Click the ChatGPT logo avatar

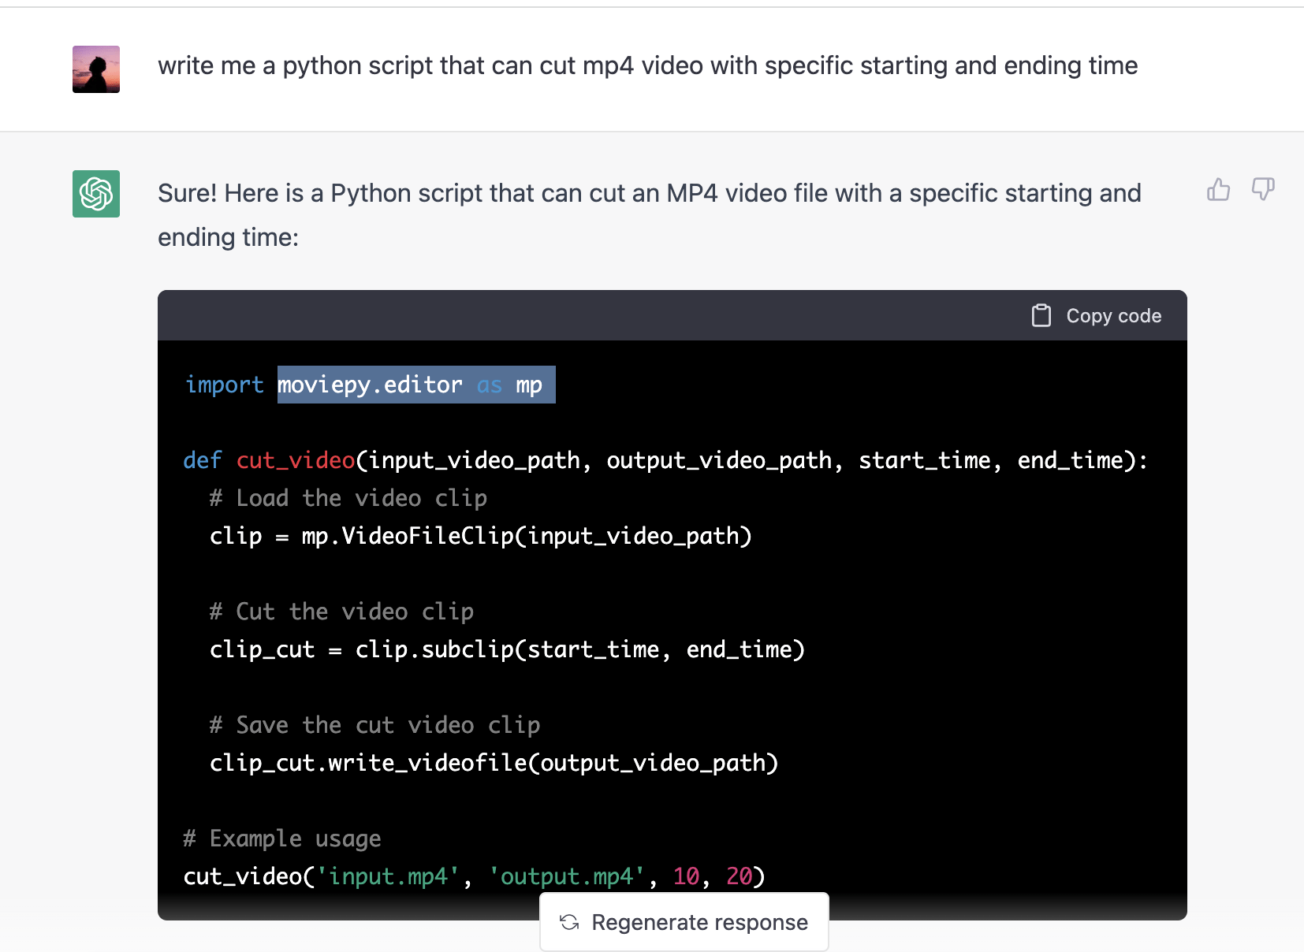(96, 194)
